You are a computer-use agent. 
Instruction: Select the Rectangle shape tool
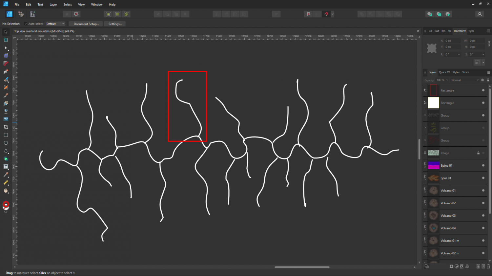tap(6, 135)
